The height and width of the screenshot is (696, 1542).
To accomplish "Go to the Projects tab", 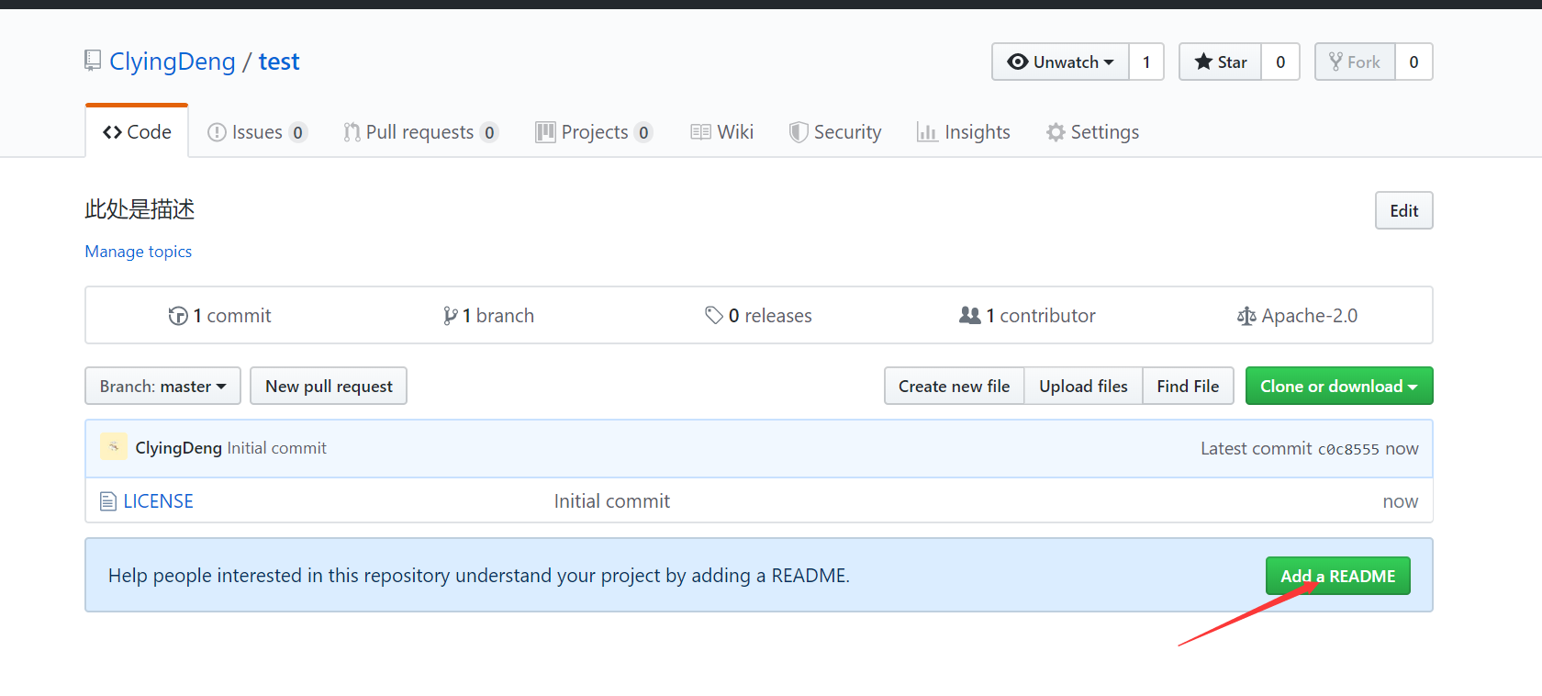I will pos(594,132).
